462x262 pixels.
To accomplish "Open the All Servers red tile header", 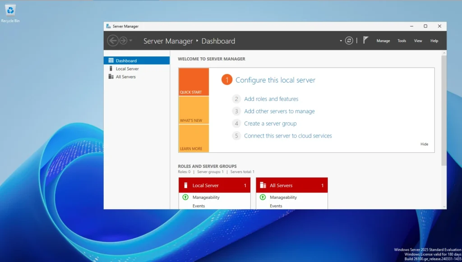I will tap(292, 185).
